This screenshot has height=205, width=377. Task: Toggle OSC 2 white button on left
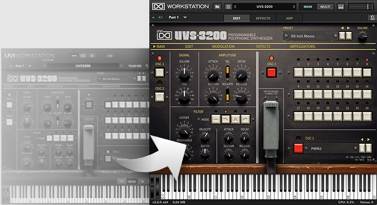(x=159, y=97)
